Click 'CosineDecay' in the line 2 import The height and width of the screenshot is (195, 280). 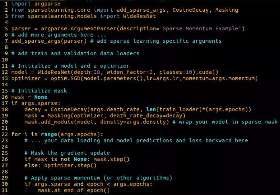[190, 10]
